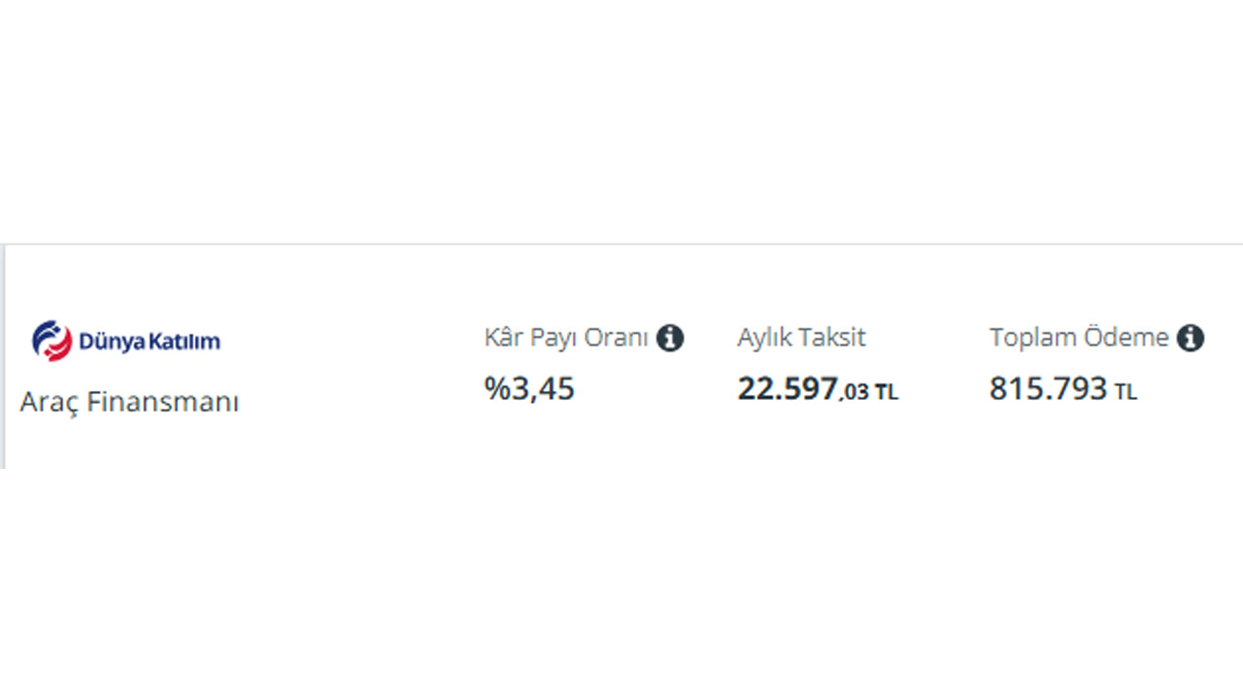Click the horizontal divider line above the card

pos(621,244)
